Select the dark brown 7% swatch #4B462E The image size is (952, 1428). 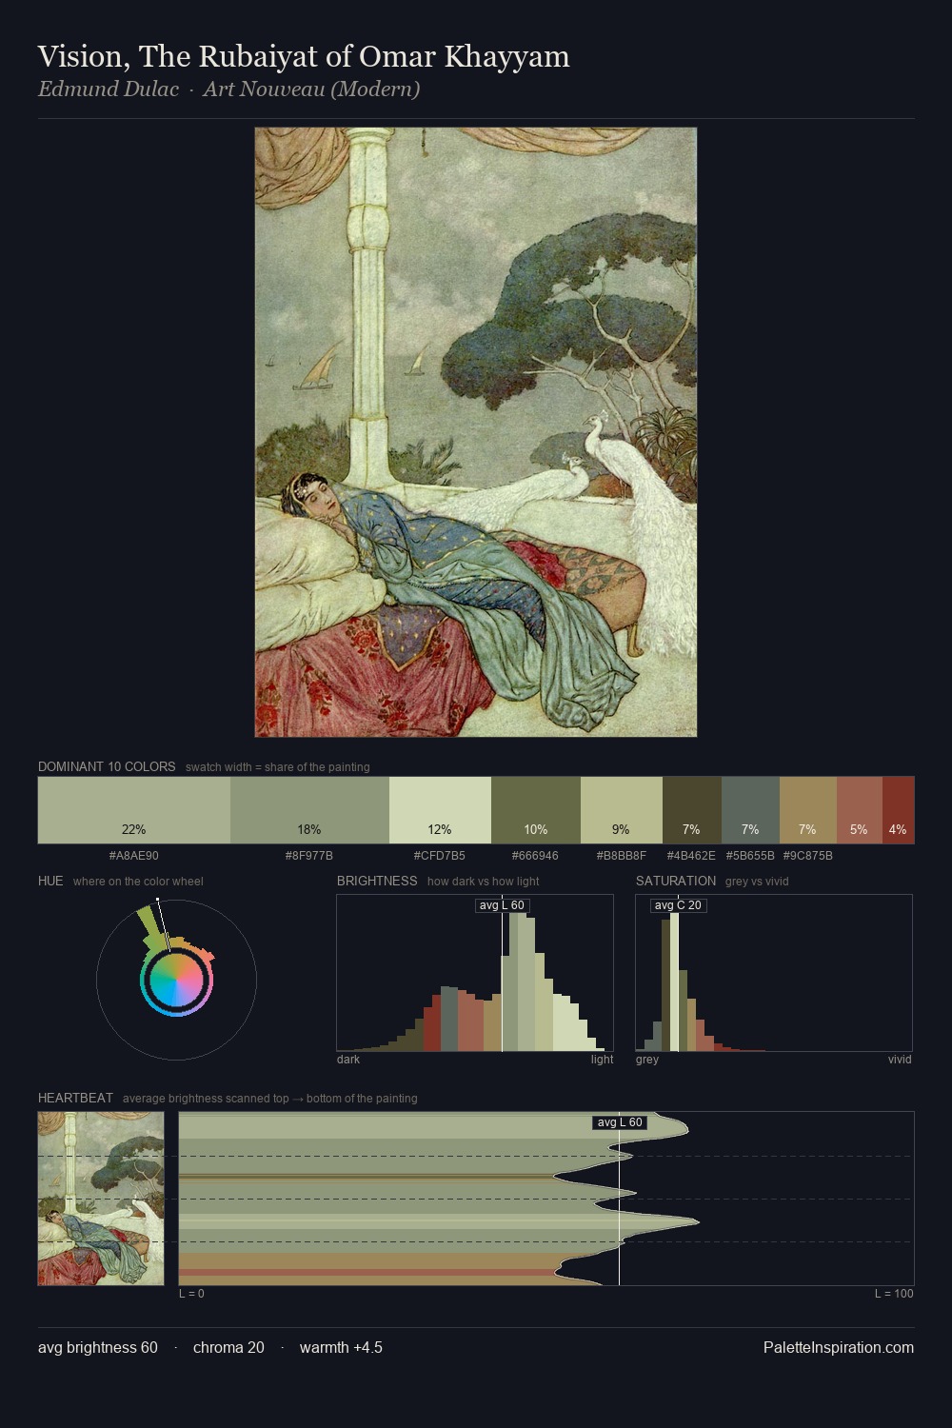(x=691, y=810)
